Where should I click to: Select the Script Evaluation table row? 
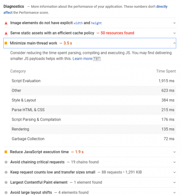[x=93, y=81]
